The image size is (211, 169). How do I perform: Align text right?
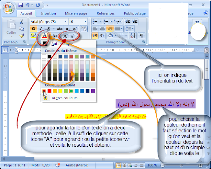(x=110, y=29)
